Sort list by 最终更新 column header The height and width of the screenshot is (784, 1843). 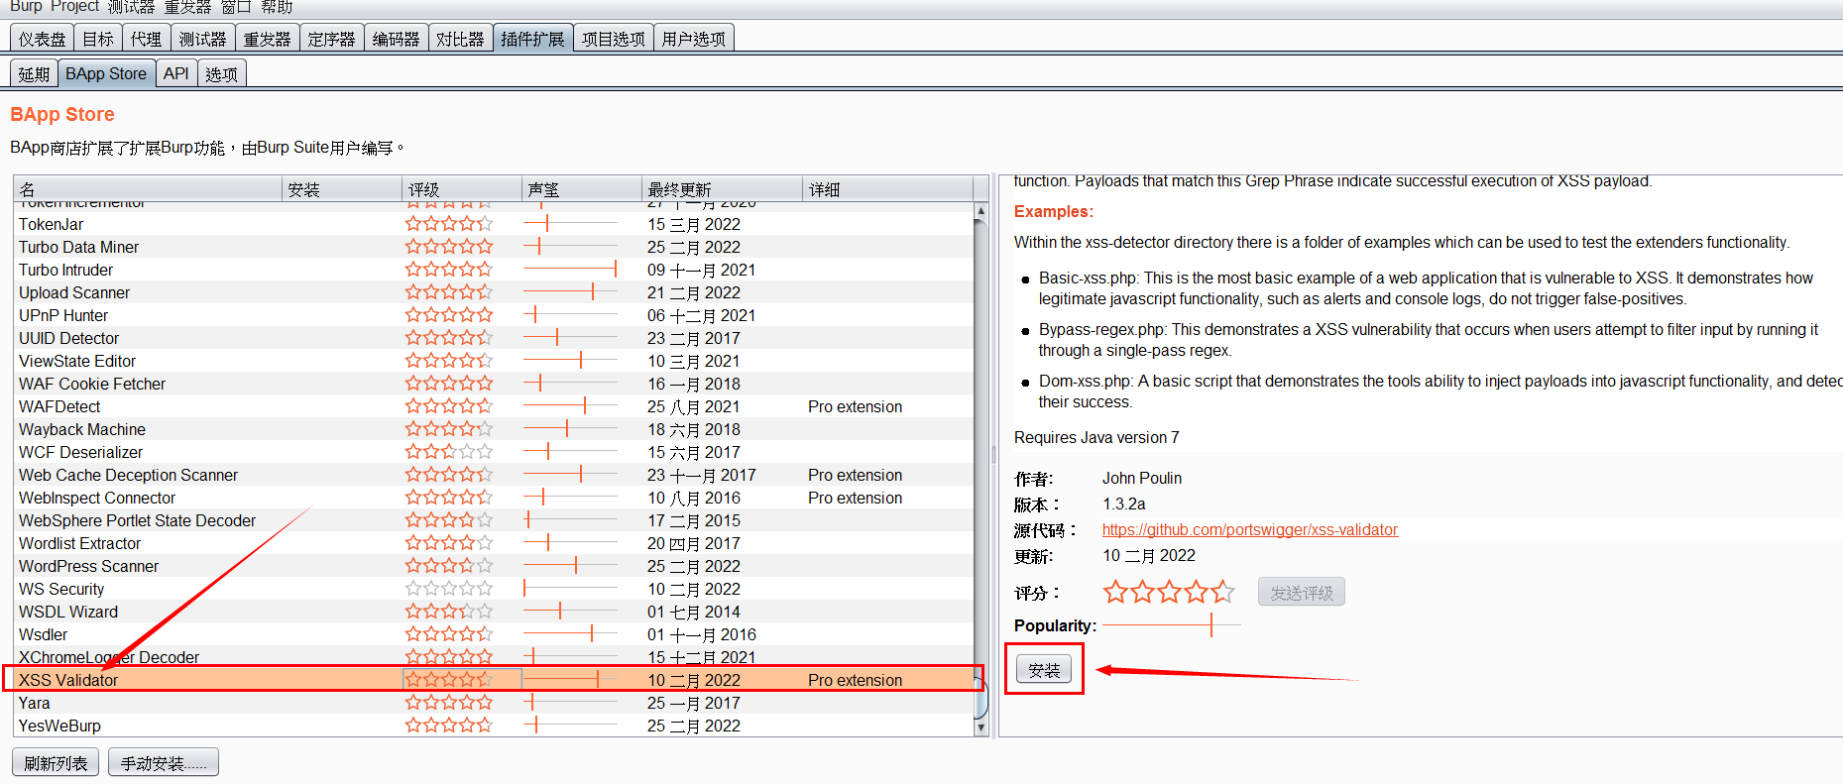click(x=722, y=188)
